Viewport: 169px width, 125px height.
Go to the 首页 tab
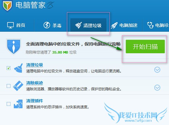pyautogui.click(x=16, y=25)
